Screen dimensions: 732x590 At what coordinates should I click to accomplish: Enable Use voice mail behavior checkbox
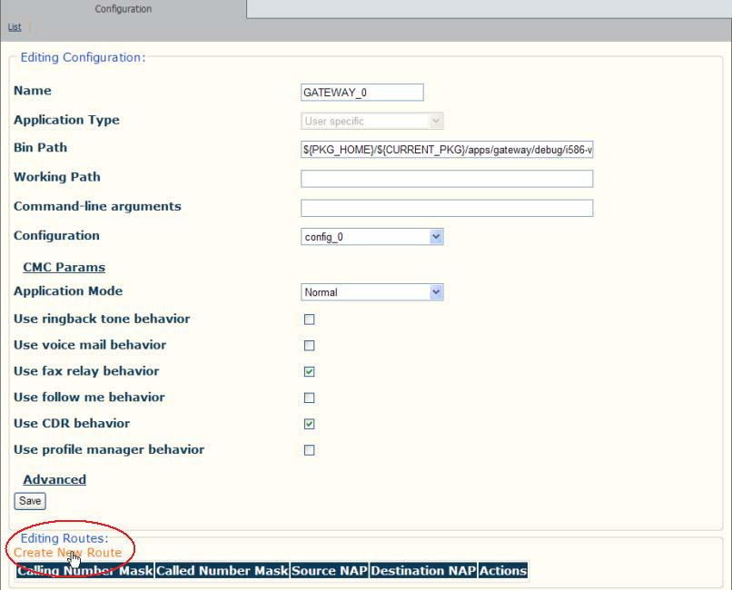309,346
